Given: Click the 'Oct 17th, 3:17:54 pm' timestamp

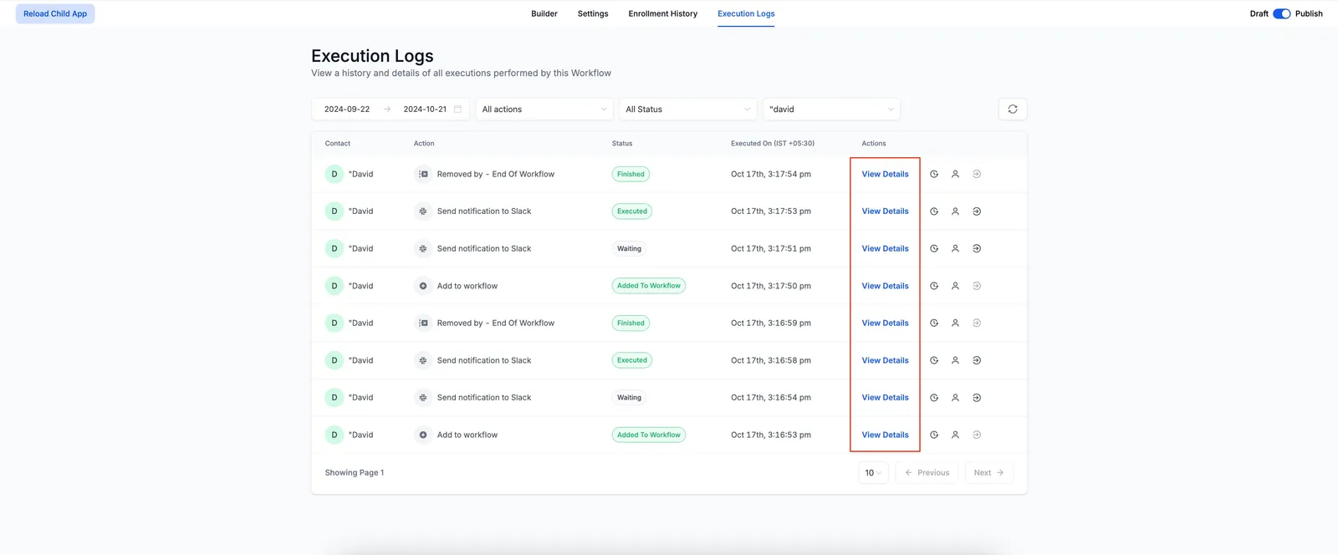Looking at the screenshot, I should [x=771, y=174].
